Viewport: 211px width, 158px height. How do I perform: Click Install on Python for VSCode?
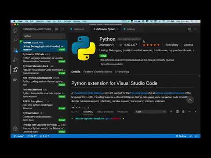[62, 61]
